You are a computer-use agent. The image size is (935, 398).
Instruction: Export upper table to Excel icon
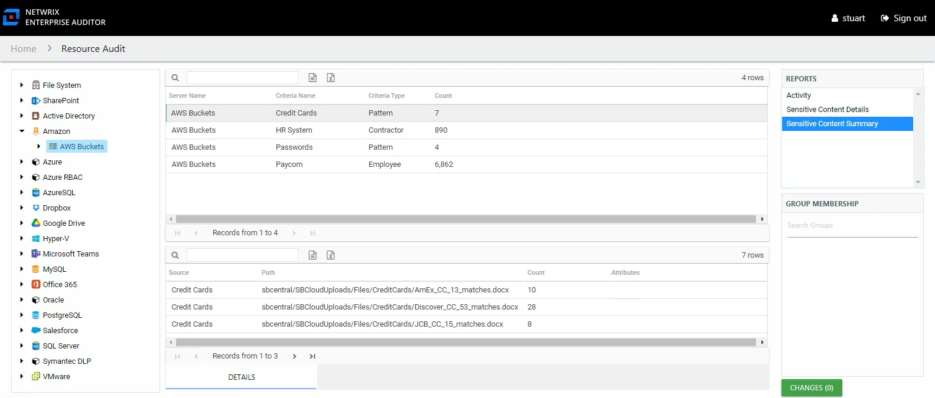pos(331,78)
